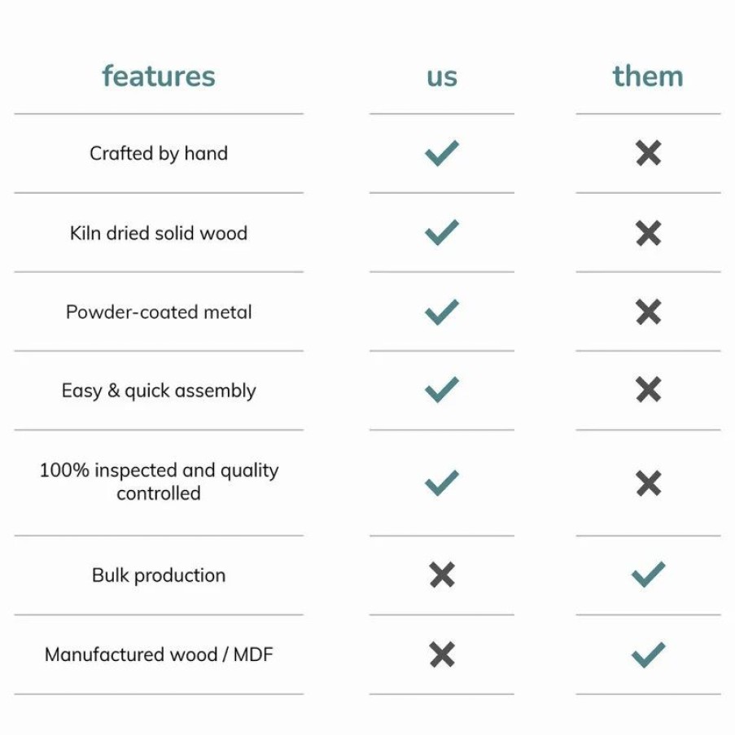Click the 'them' cross for Powder-coated metal
Image resolution: width=735 pixels, height=735 pixels.
click(x=648, y=312)
